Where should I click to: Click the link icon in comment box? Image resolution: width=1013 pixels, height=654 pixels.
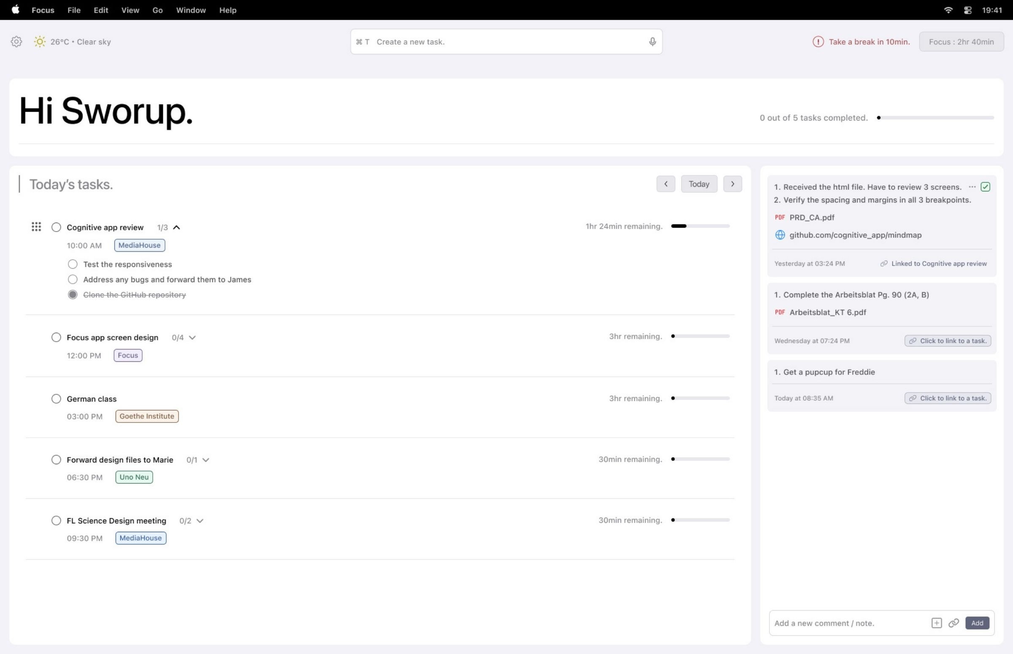tap(953, 623)
